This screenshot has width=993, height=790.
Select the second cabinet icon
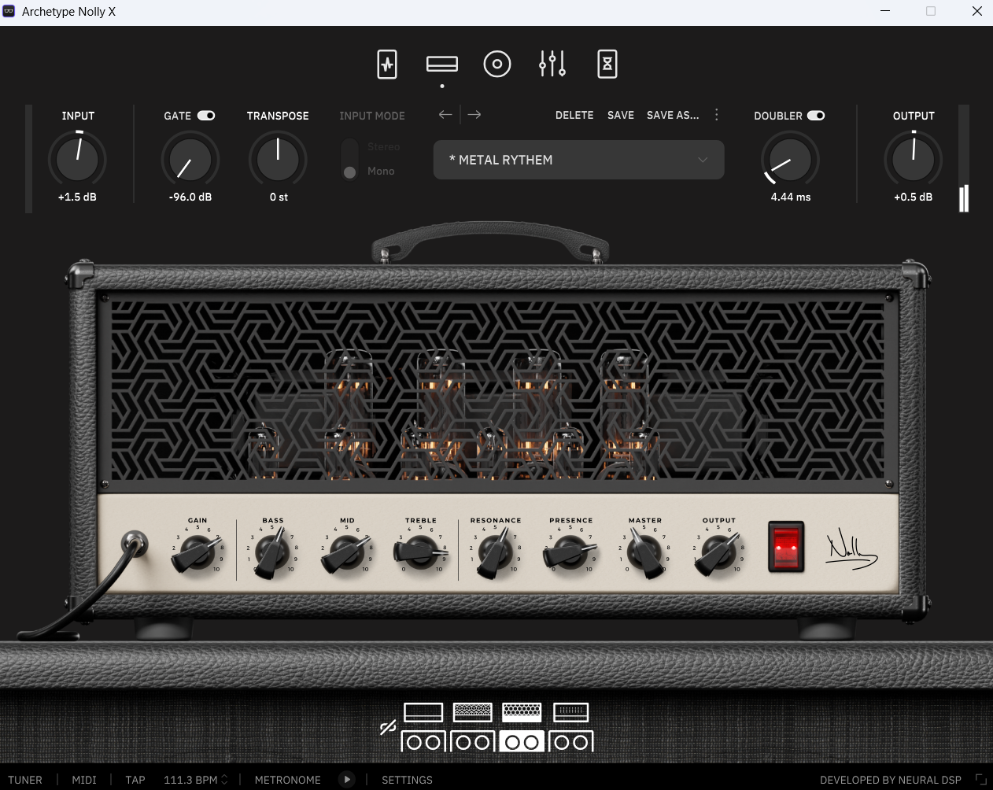click(473, 741)
